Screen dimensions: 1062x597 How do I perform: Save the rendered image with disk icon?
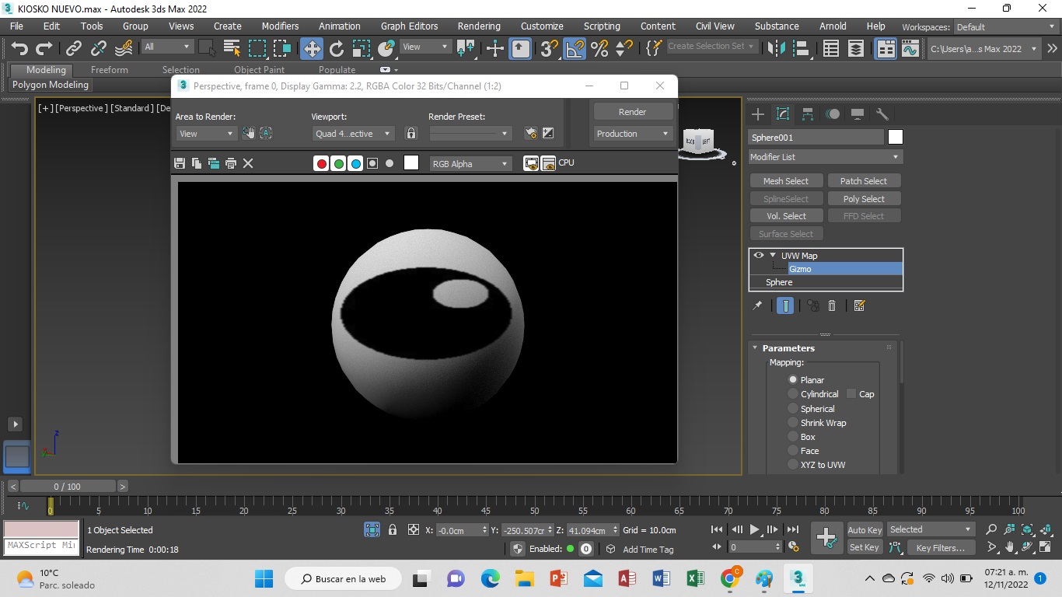[x=180, y=163]
